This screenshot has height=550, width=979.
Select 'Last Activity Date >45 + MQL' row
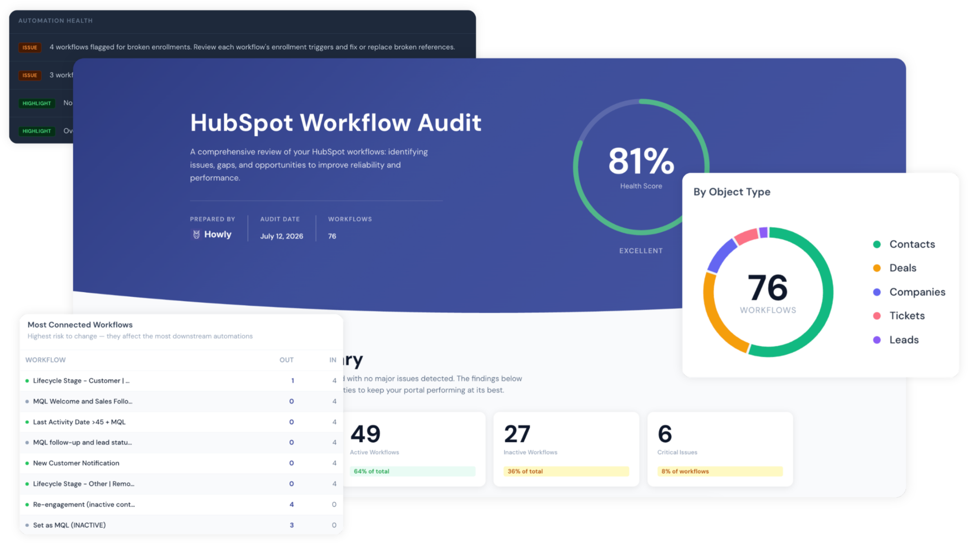point(181,422)
